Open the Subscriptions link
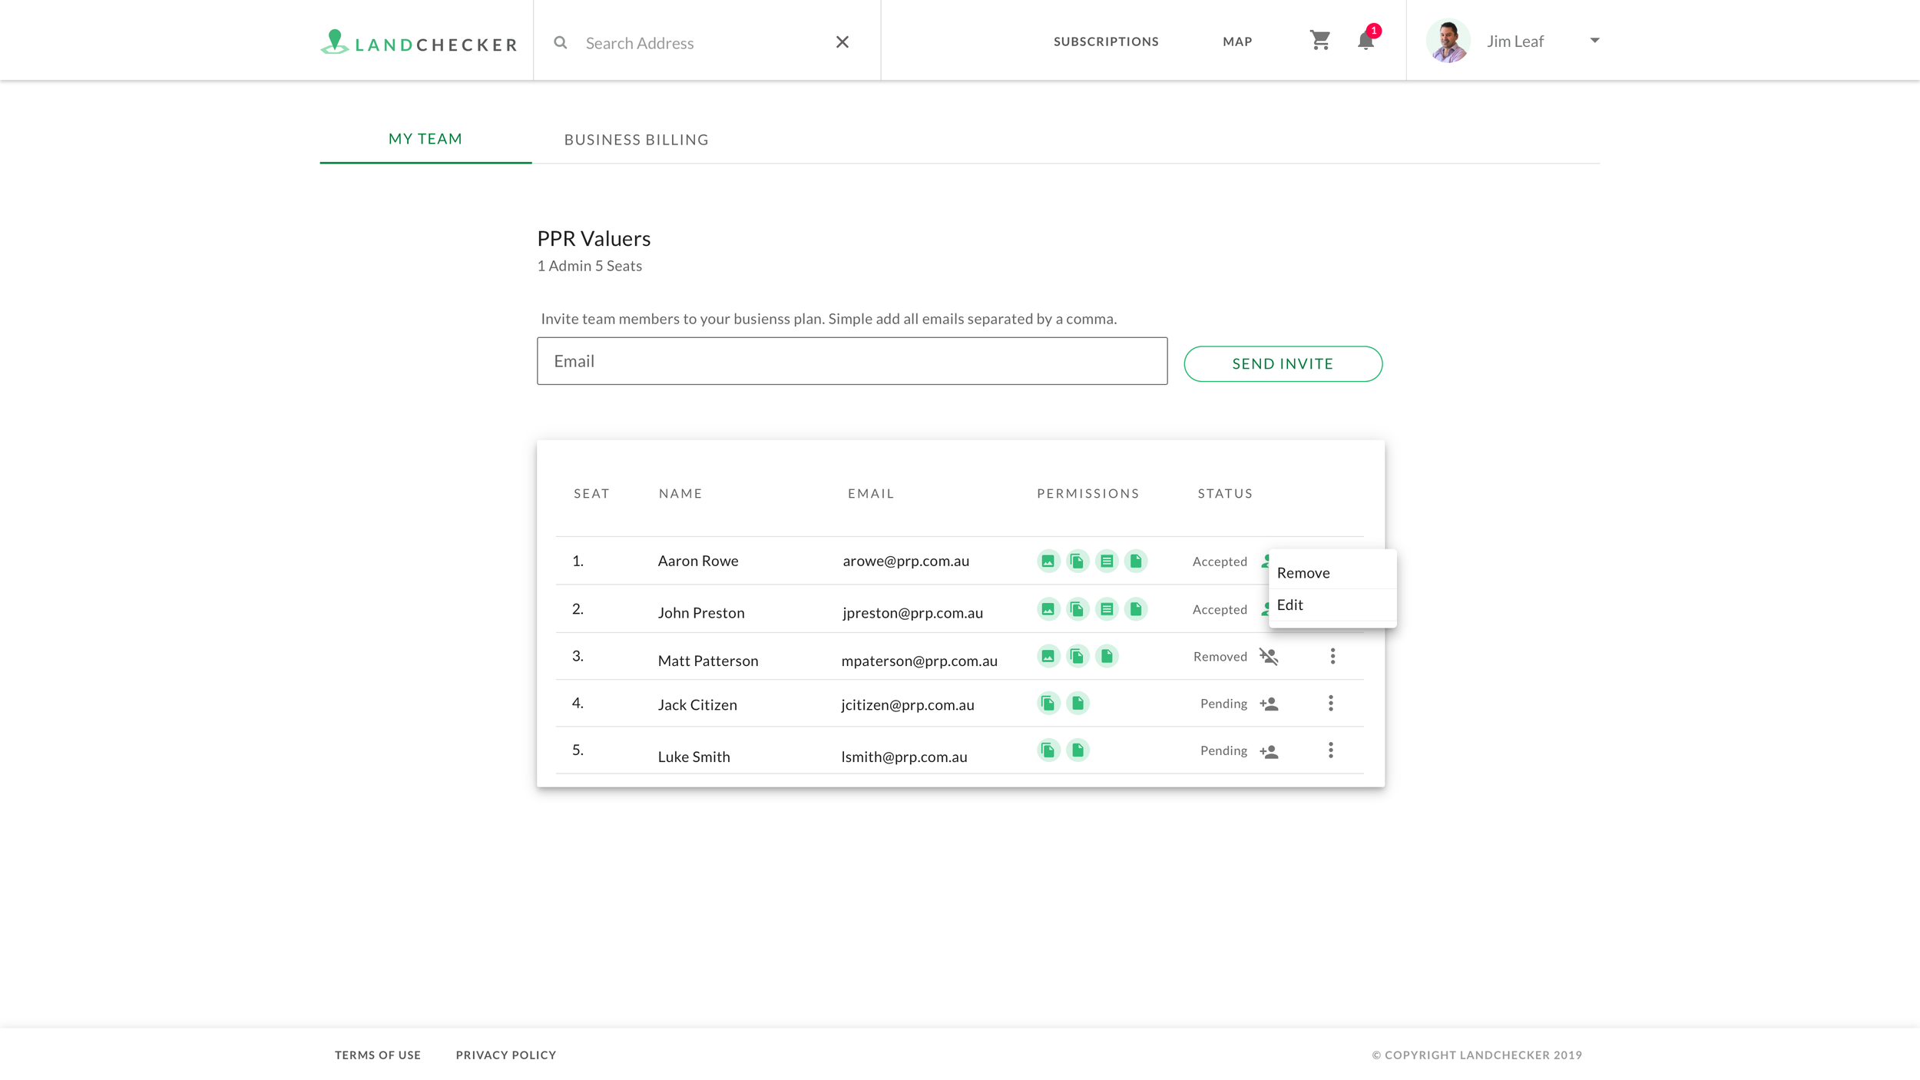This screenshot has width=1920, height=1080. pos(1106,41)
